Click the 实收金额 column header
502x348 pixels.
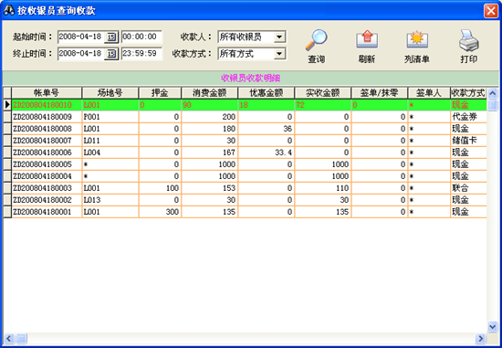[x=323, y=93]
